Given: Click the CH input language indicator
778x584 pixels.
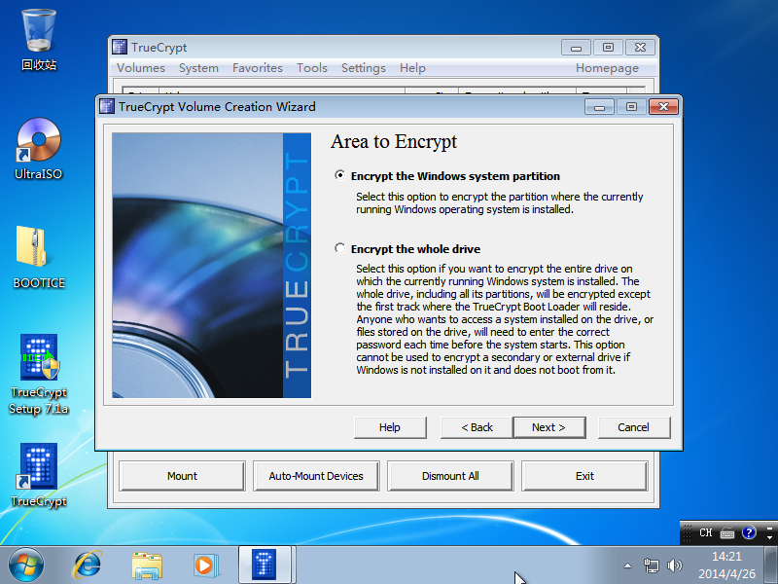Looking at the screenshot, I should [706, 532].
